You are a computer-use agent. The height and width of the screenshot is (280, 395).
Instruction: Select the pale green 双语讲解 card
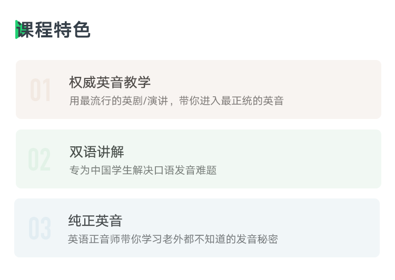point(199,159)
